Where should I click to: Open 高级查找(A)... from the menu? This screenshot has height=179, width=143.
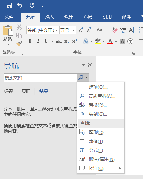[x=101, y=96]
